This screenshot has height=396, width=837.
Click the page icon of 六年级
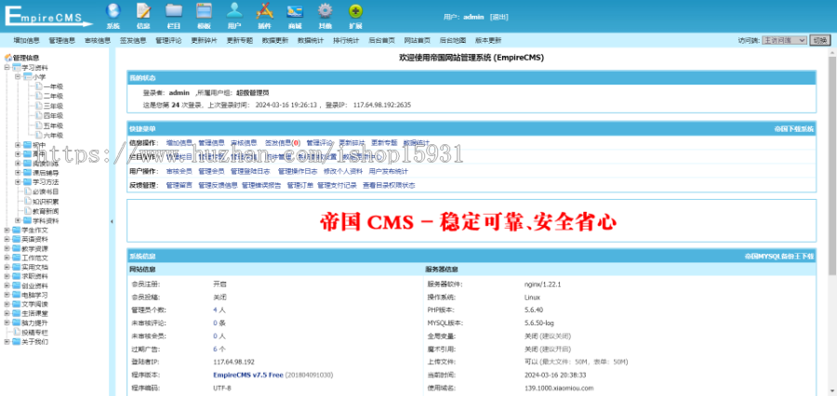pyautogui.click(x=38, y=135)
